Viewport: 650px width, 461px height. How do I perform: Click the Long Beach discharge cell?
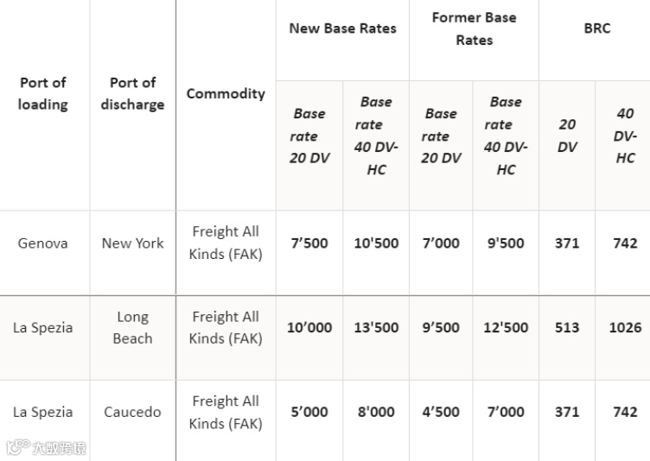click(x=132, y=328)
